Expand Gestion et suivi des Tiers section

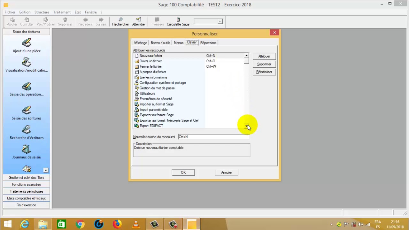[26, 178]
